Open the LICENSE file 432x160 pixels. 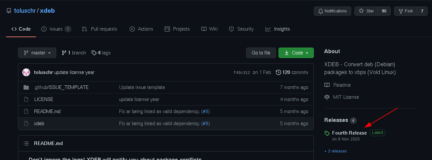[x=44, y=99]
